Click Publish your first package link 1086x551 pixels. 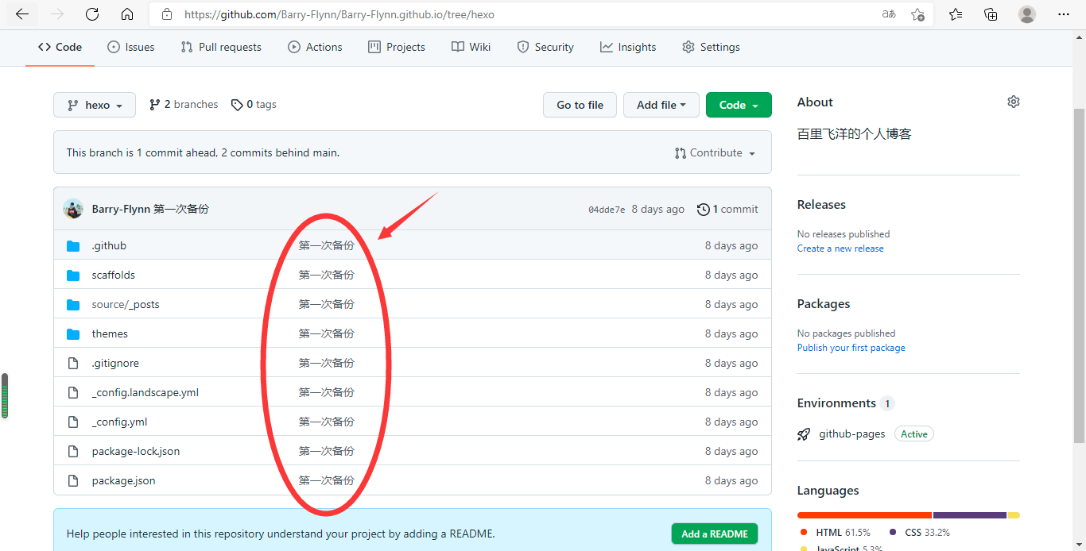coord(851,348)
